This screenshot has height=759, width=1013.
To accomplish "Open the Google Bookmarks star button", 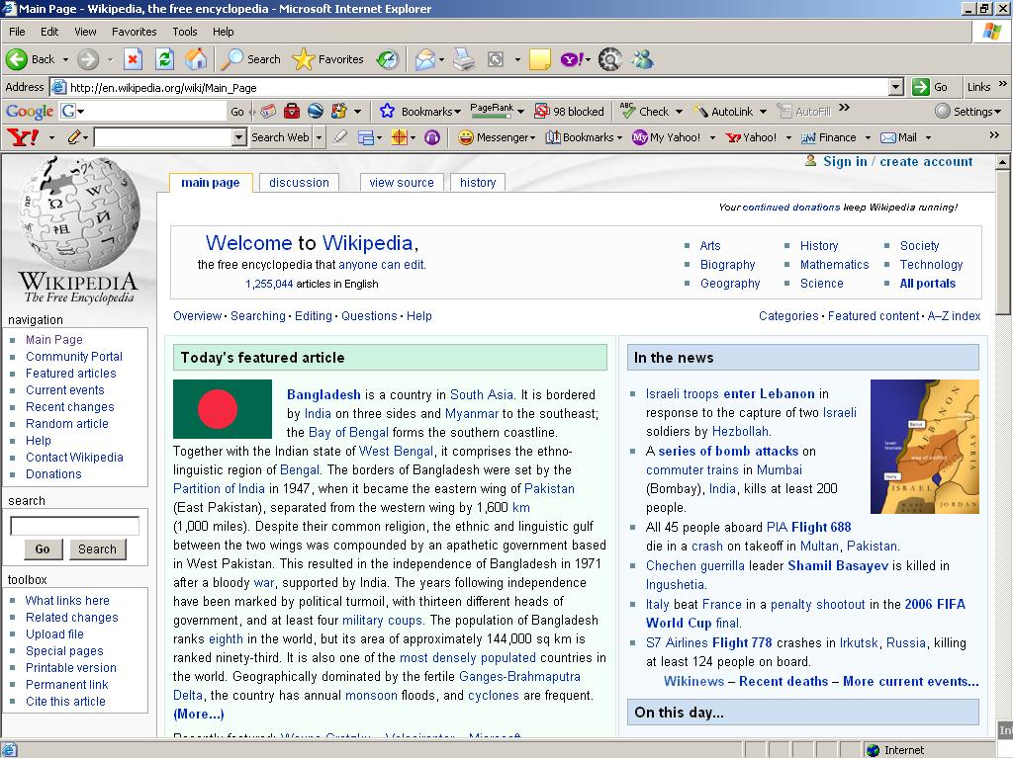I will (419, 111).
